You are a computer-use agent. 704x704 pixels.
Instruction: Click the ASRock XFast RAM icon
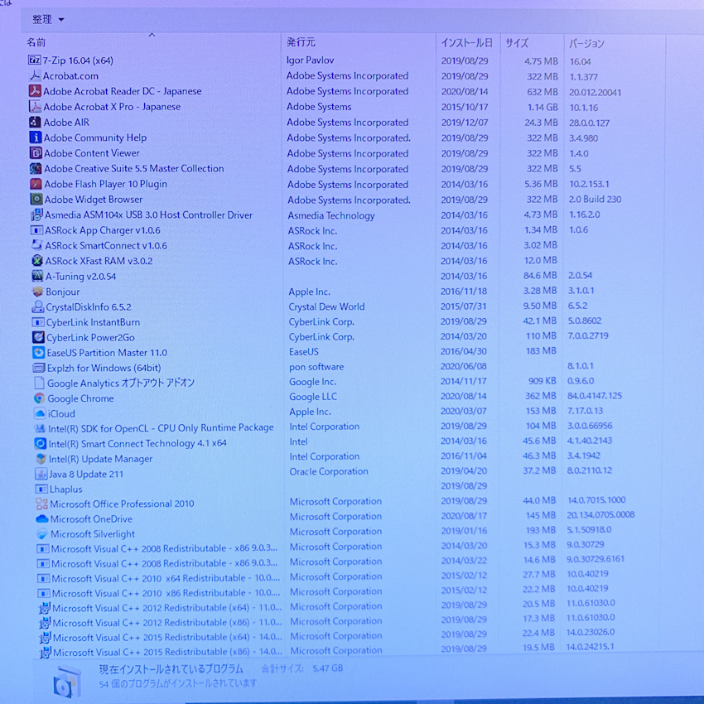pyautogui.click(x=37, y=261)
